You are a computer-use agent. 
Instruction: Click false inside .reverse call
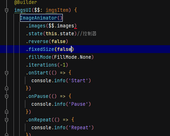tap(58, 41)
